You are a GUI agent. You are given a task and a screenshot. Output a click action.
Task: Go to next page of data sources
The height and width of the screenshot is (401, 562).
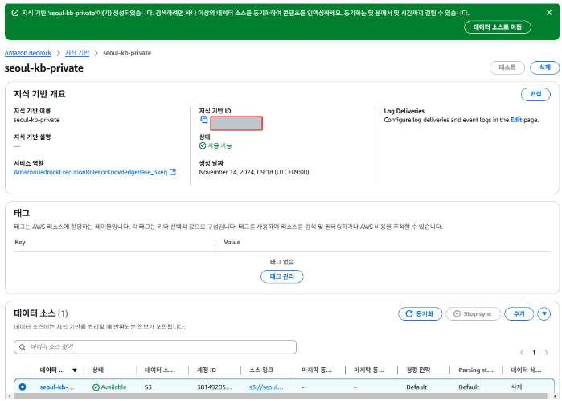pos(546,353)
